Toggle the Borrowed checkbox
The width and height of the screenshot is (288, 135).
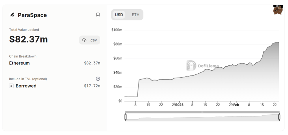pos(12,86)
